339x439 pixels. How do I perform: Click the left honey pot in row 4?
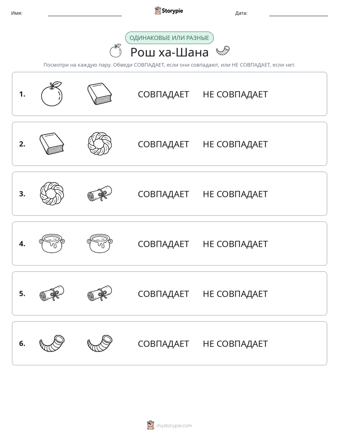coord(52,244)
